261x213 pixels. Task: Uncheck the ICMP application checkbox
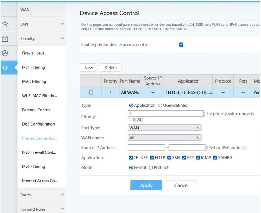tap(198, 158)
